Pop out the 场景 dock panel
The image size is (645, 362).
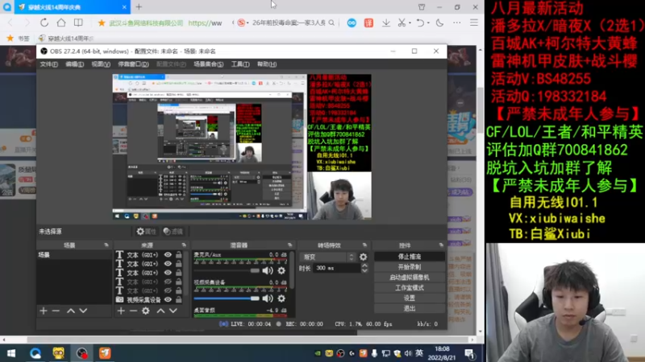point(106,245)
